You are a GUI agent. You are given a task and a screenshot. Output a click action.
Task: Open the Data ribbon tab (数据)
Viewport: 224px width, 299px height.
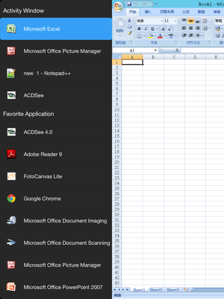click(201, 12)
